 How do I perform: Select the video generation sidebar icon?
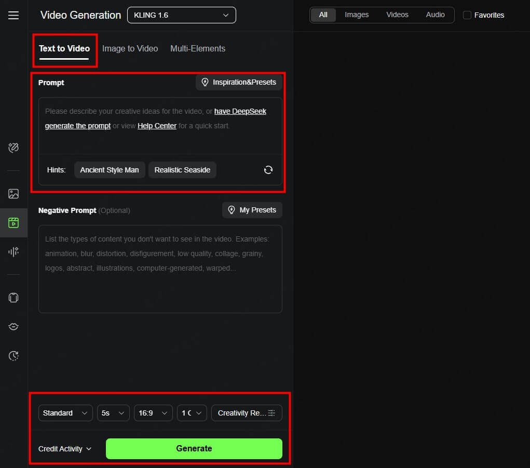point(13,223)
